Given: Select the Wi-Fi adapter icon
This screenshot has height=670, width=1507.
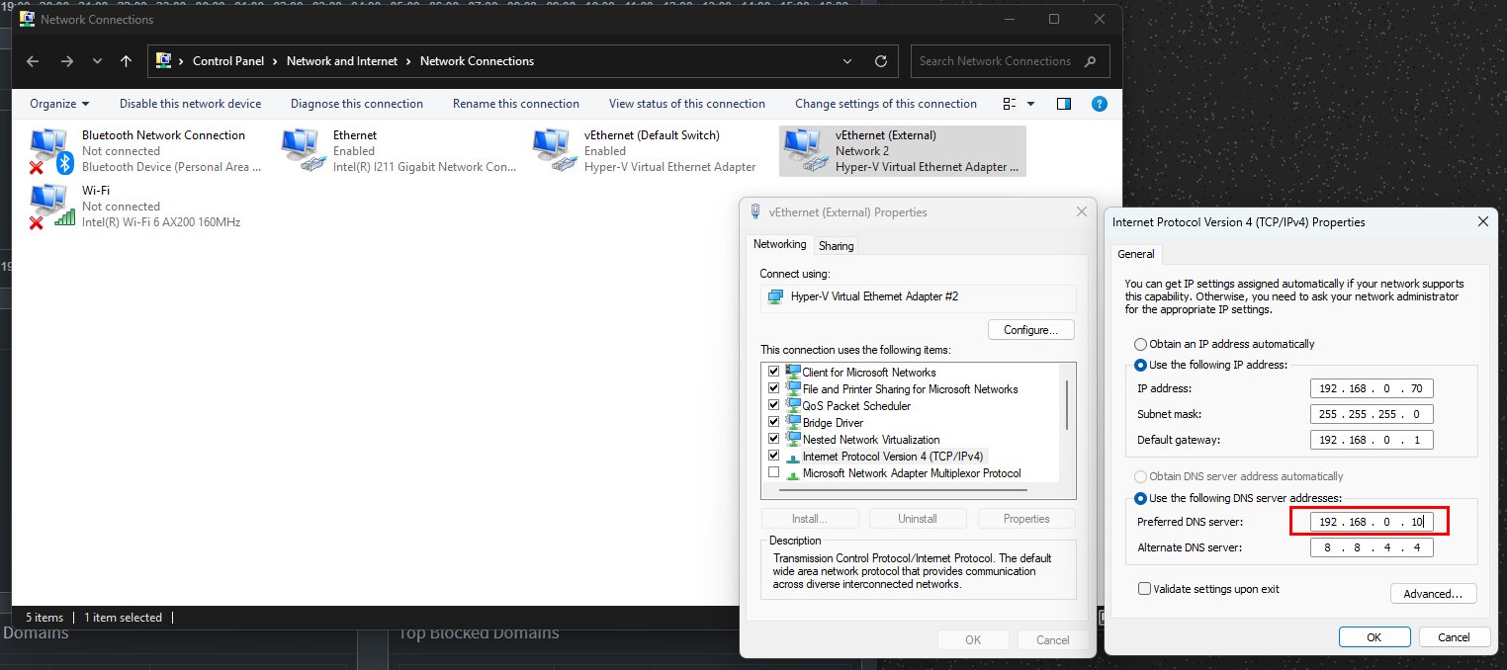Looking at the screenshot, I should (x=51, y=207).
